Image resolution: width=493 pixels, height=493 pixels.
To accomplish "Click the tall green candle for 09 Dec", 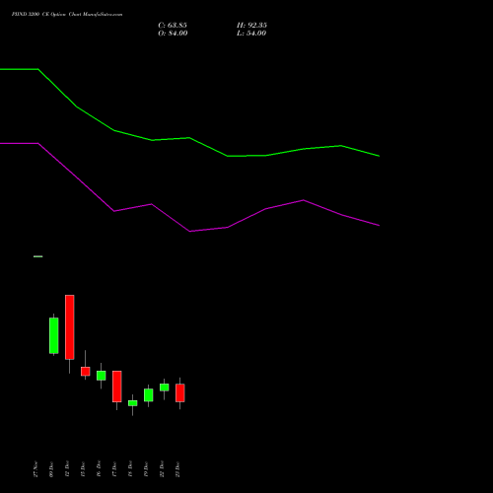I will [54, 335].
